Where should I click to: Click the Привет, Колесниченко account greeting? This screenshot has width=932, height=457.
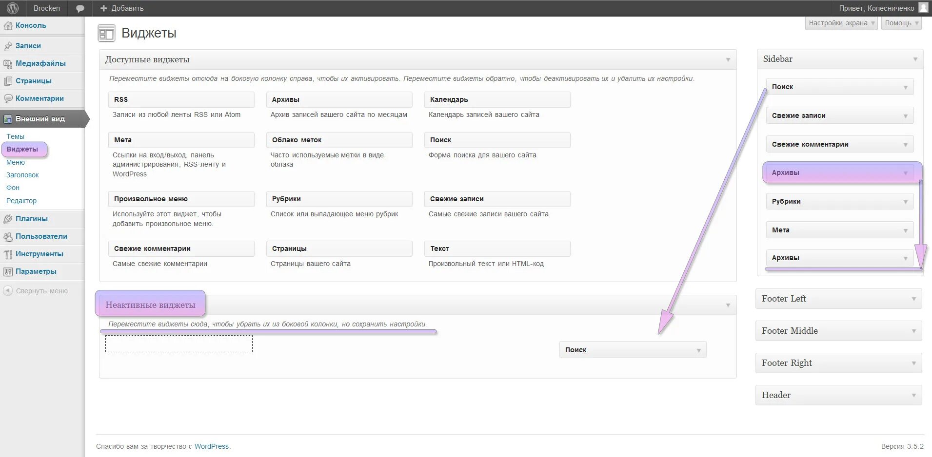[876, 8]
